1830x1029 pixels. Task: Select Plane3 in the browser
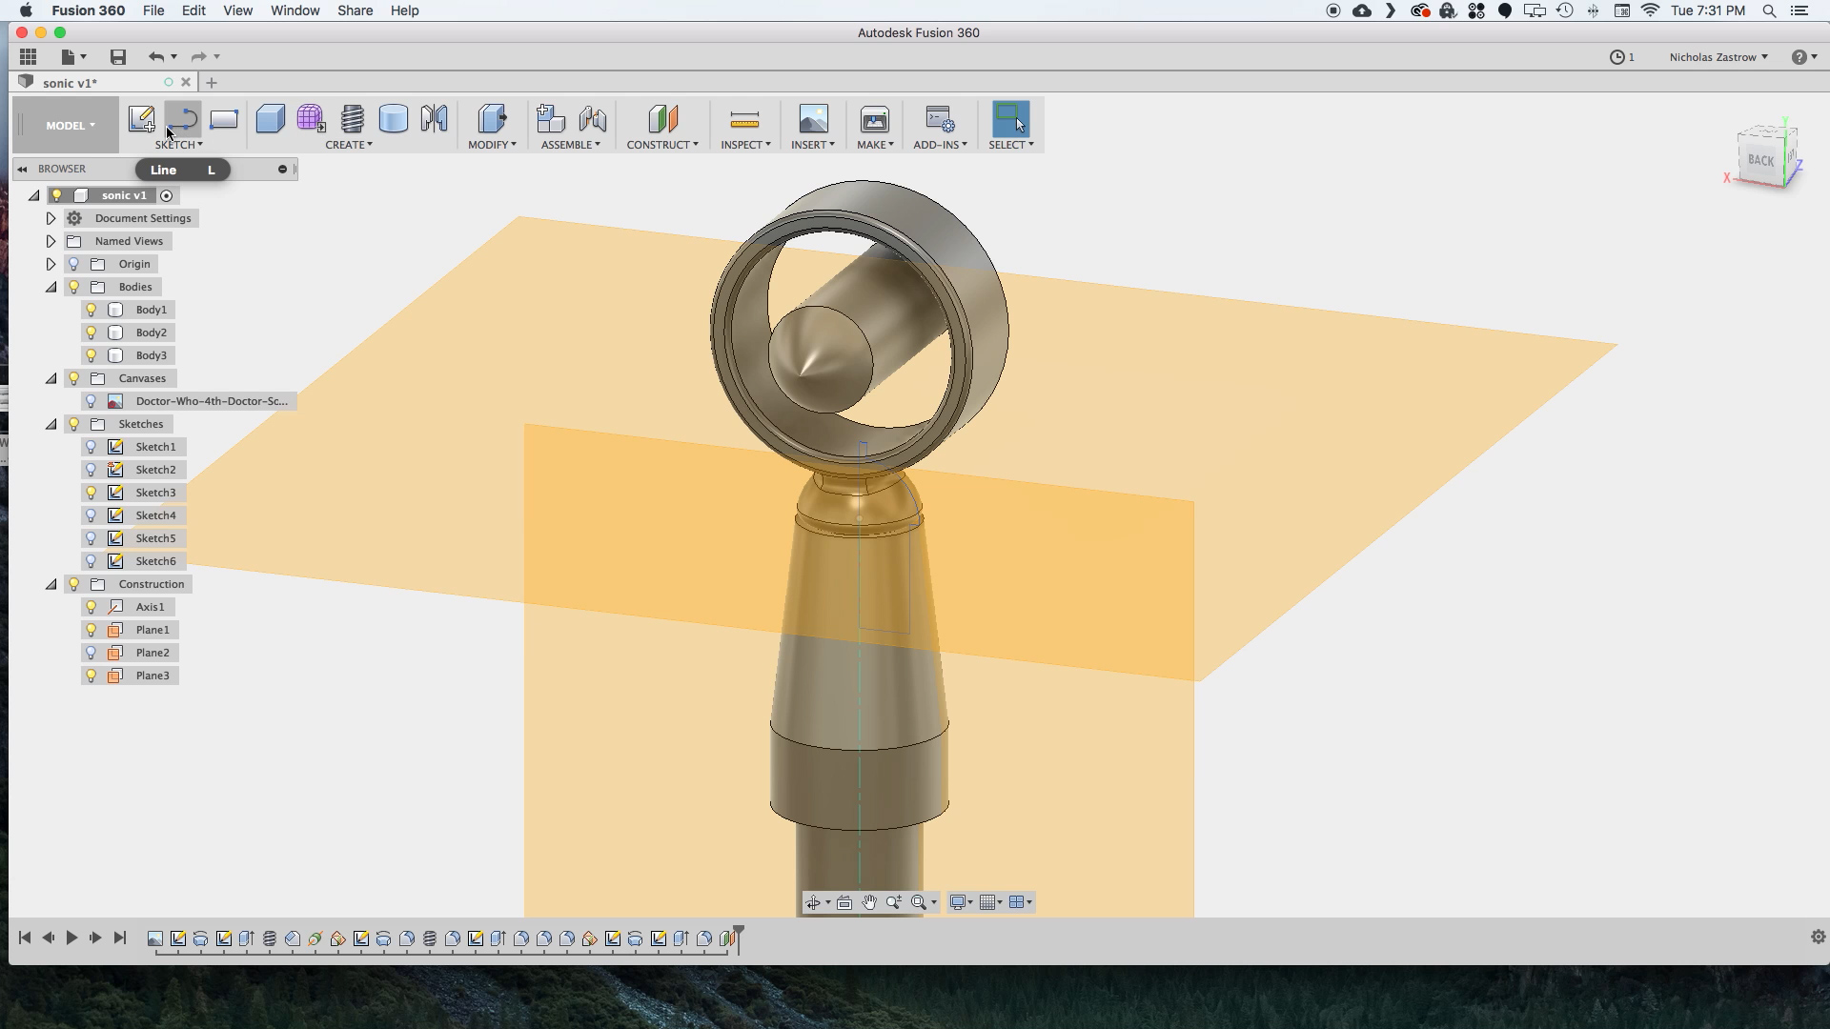(x=152, y=676)
